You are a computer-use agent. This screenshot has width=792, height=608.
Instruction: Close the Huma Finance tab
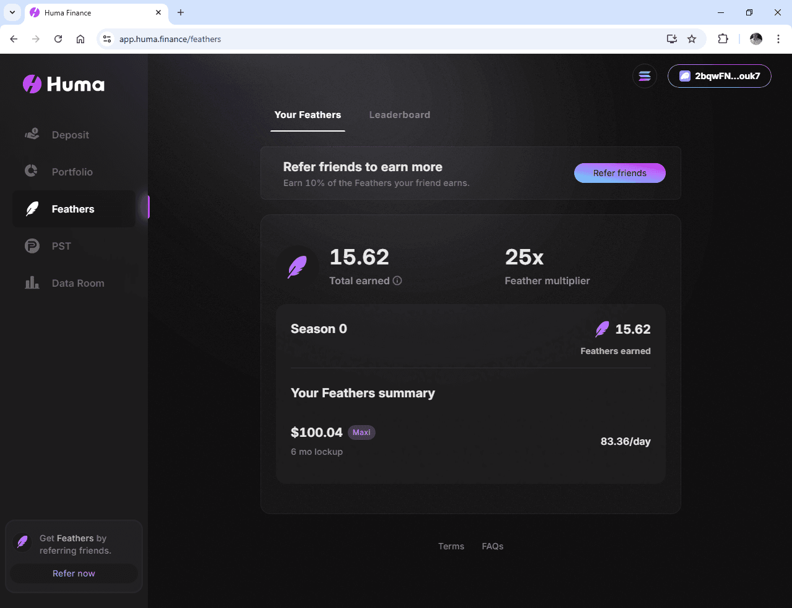(158, 12)
